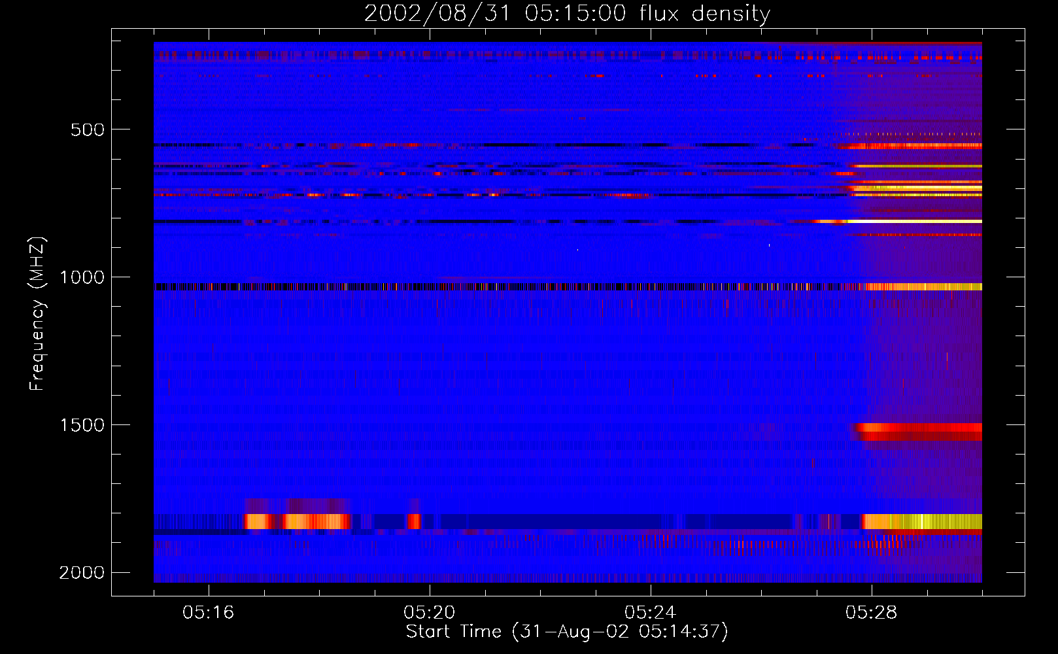Click the red band at 1500 MHz after 05:28
The image size is (1058, 654).
coord(919,431)
